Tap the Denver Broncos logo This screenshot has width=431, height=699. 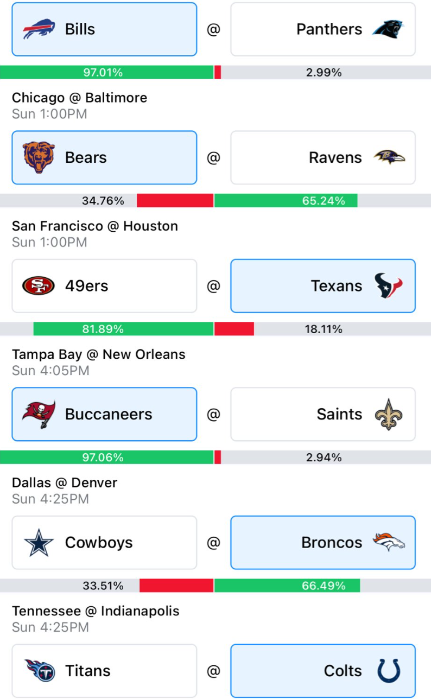389,542
